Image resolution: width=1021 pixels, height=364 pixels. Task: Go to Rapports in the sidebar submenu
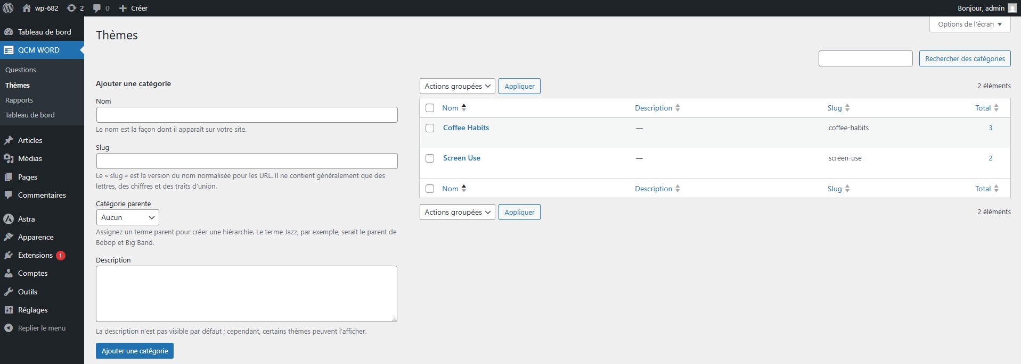point(19,100)
